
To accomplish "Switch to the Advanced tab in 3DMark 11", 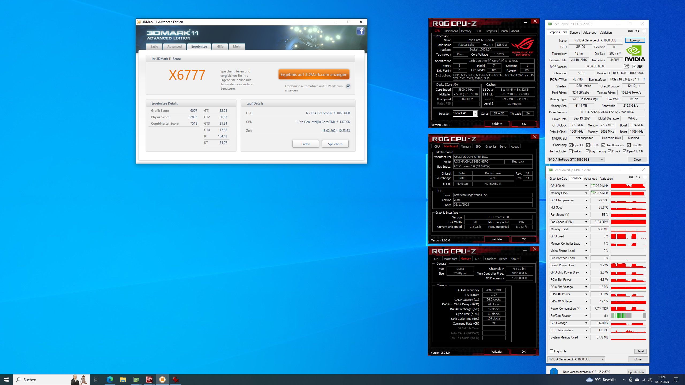I will [174, 47].
